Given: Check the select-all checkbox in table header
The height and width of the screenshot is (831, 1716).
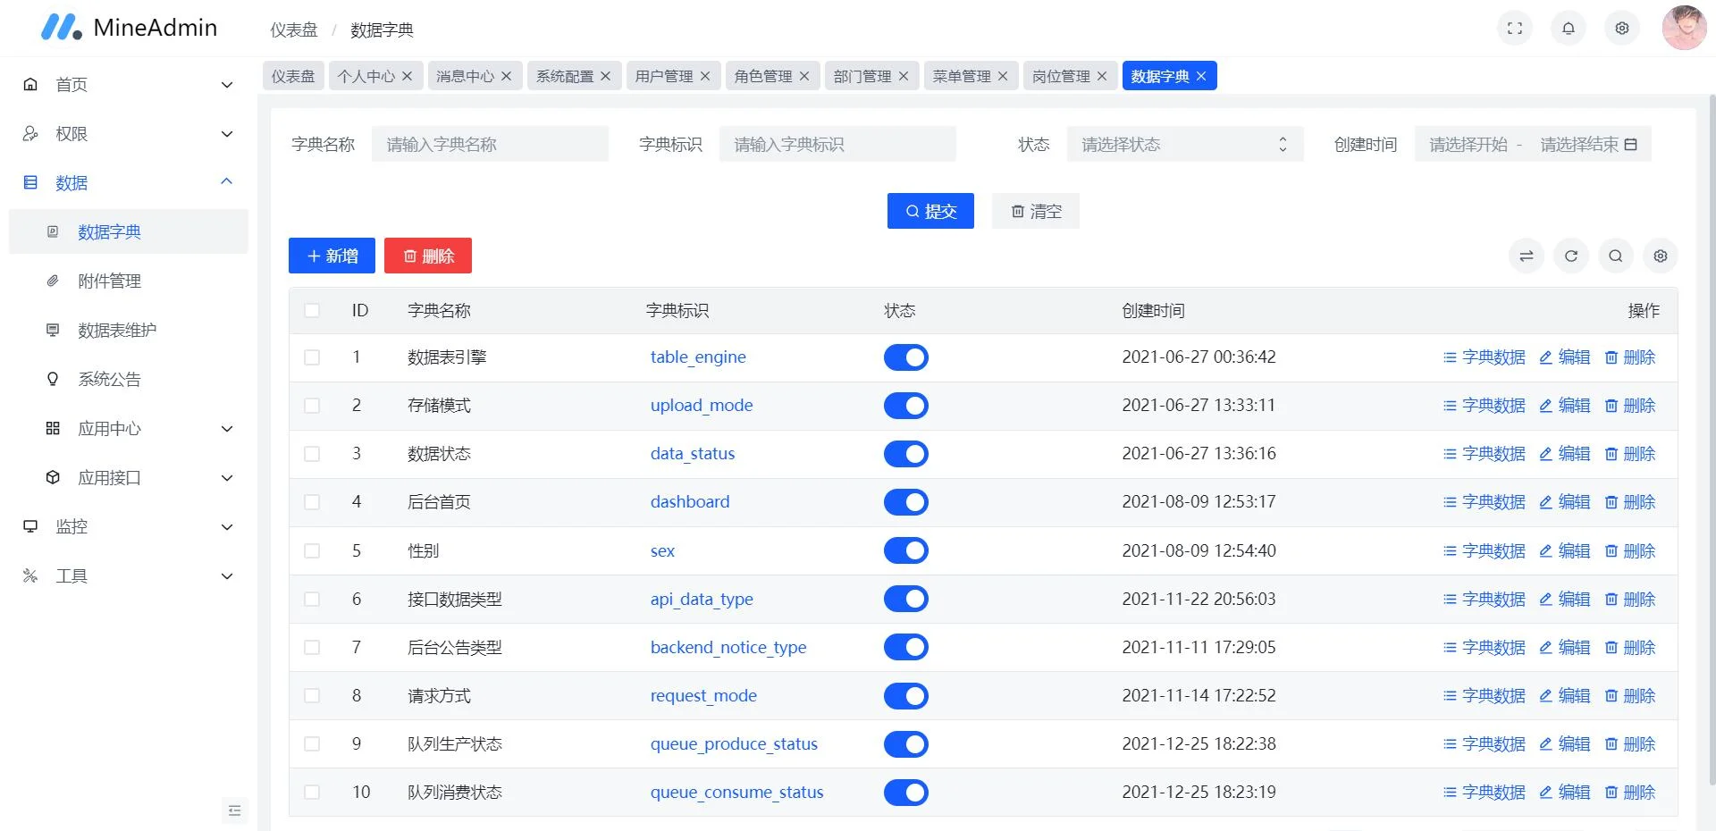Looking at the screenshot, I should (x=312, y=310).
